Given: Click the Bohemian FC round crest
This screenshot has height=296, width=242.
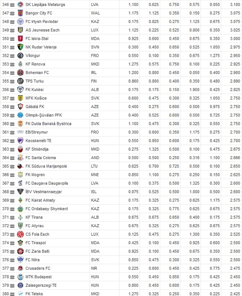Looking at the screenshot, I should [x=20, y=73].
